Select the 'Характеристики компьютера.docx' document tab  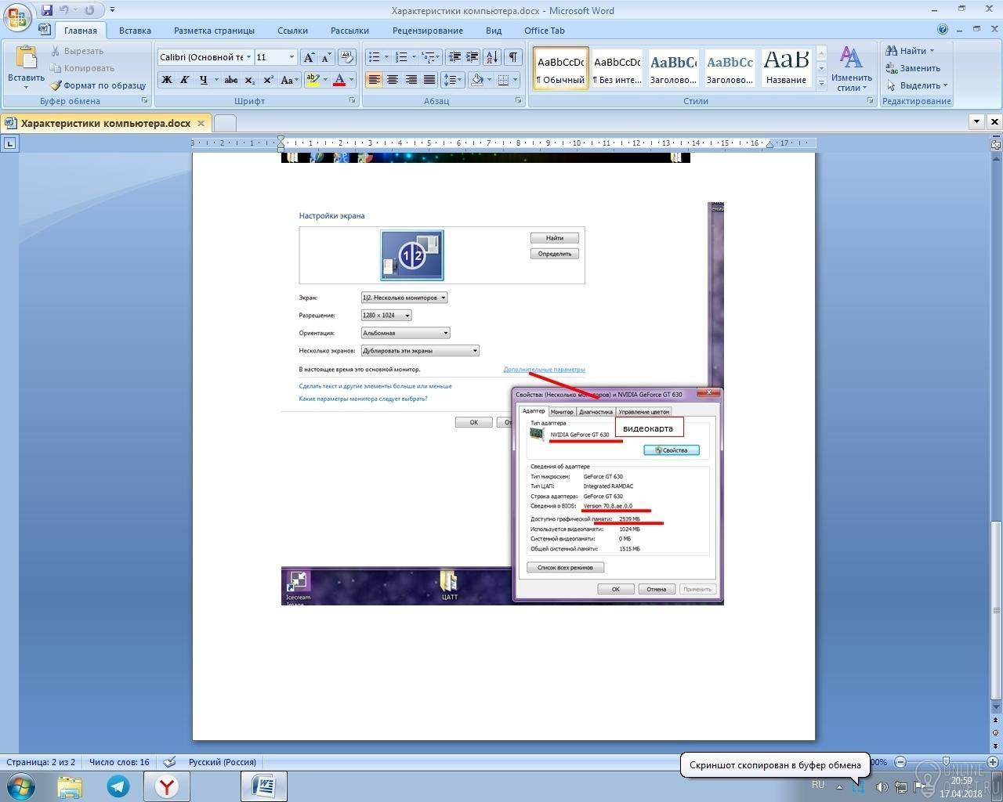pyautogui.click(x=105, y=123)
